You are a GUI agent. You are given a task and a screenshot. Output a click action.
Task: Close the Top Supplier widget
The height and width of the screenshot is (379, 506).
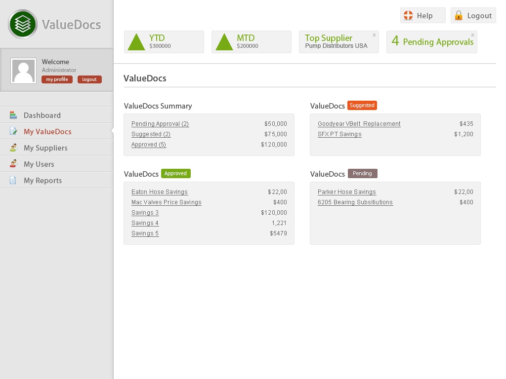(x=374, y=35)
